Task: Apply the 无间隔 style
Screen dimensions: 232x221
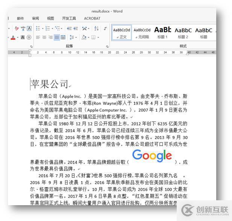Action: pos(142,33)
